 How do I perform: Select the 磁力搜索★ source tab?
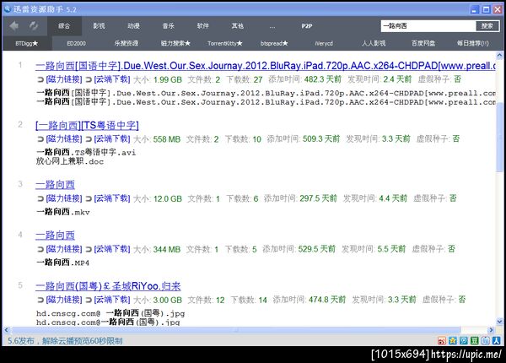[x=175, y=43]
